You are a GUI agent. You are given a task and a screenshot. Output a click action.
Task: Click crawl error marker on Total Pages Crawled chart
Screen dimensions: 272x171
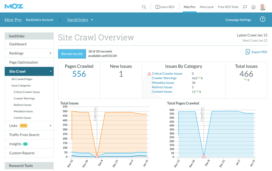pyautogui.click(x=204, y=156)
